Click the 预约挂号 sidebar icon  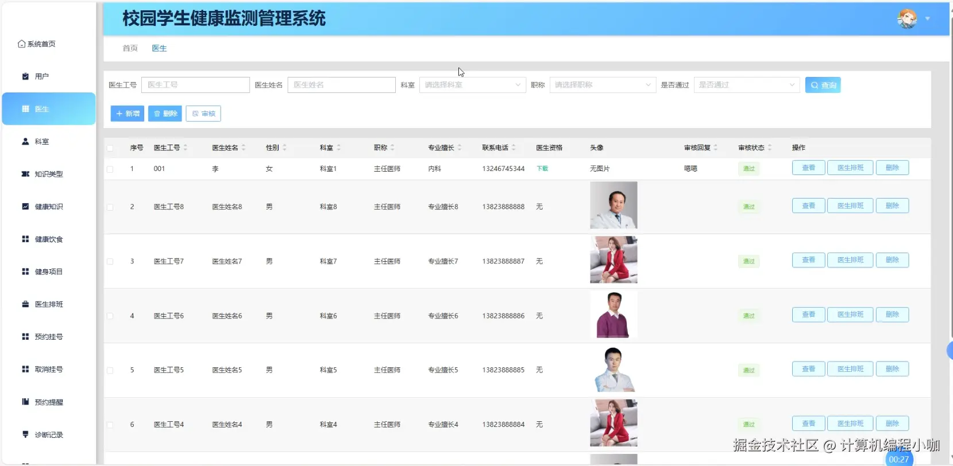click(x=25, y=336)
